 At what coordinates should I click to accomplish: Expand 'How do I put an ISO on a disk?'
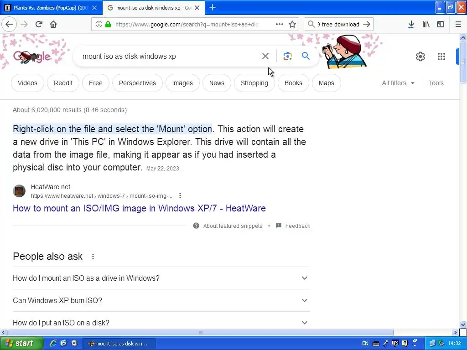[x=161, y=323]
